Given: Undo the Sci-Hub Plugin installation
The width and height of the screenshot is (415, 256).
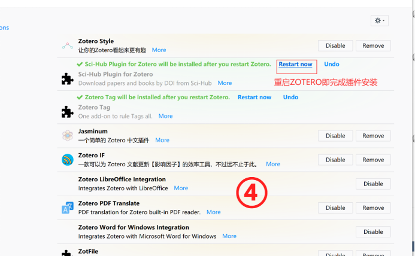Looking at the screenshot, I should point(332,64).
